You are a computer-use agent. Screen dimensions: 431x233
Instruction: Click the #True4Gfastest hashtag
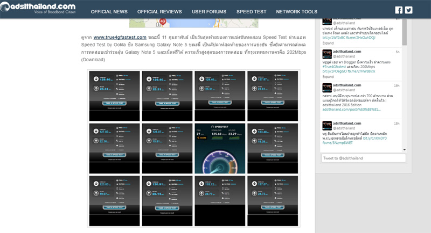tap(334, 67)
